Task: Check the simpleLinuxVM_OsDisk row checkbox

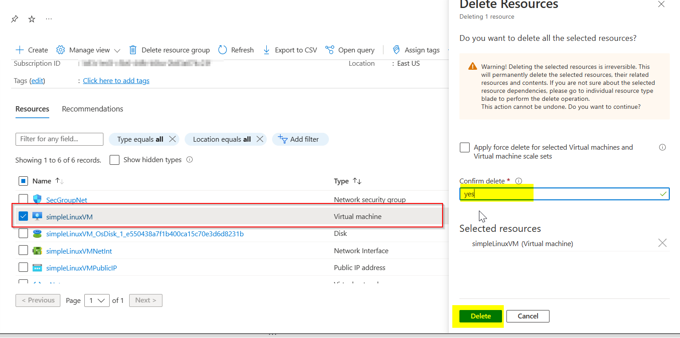Action: [x=24, y=233]
